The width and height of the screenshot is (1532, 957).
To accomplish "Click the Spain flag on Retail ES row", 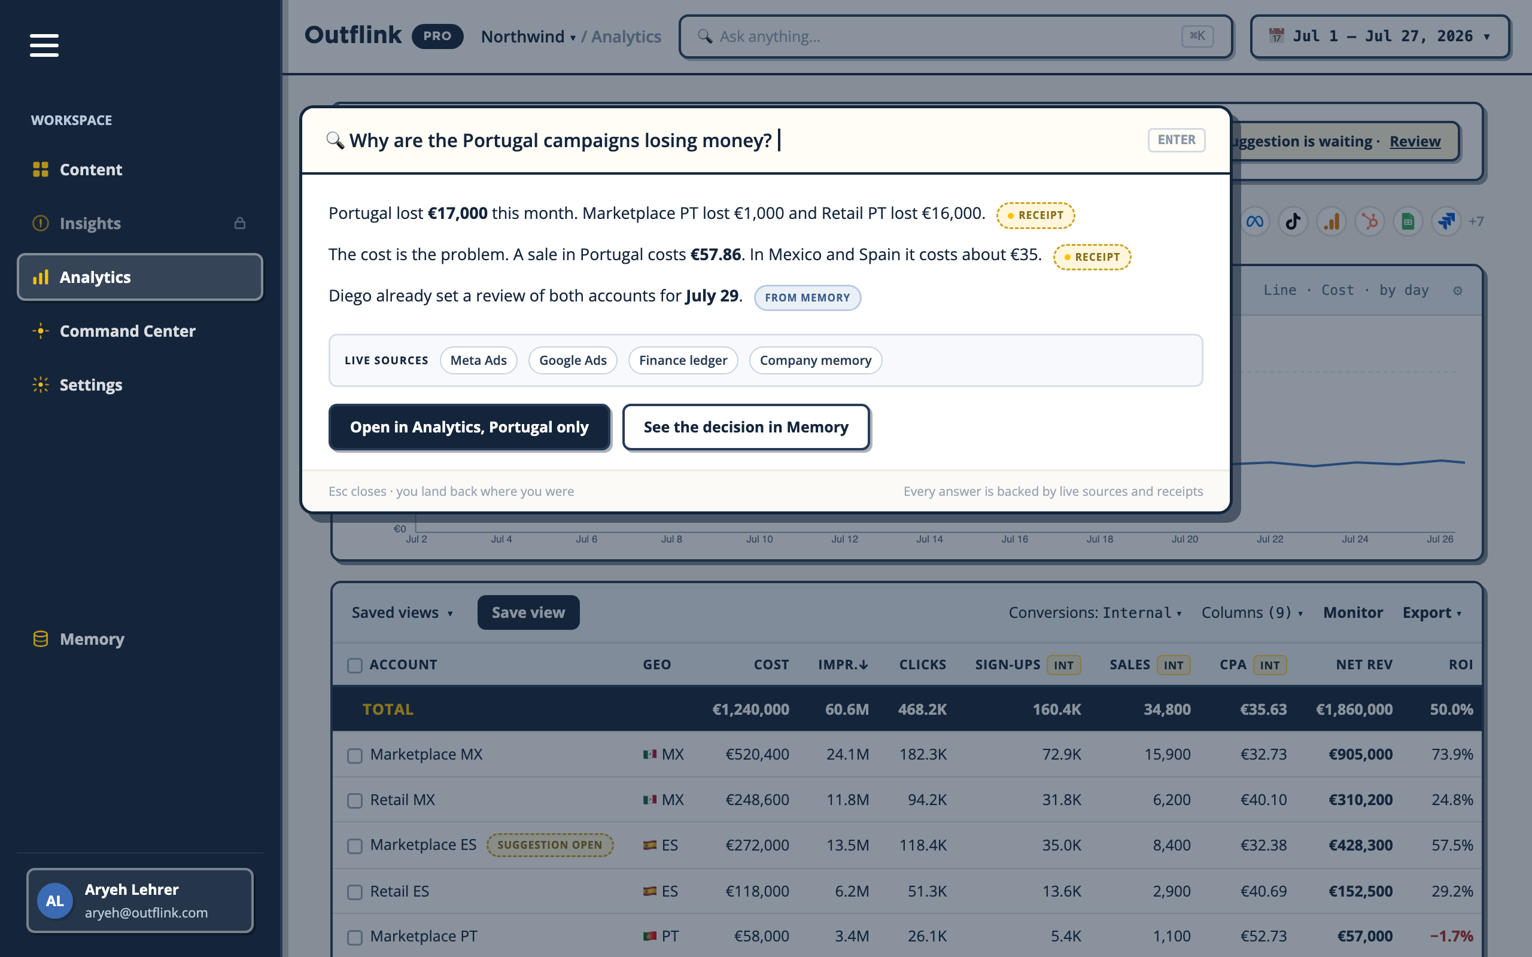I will 649,891.
